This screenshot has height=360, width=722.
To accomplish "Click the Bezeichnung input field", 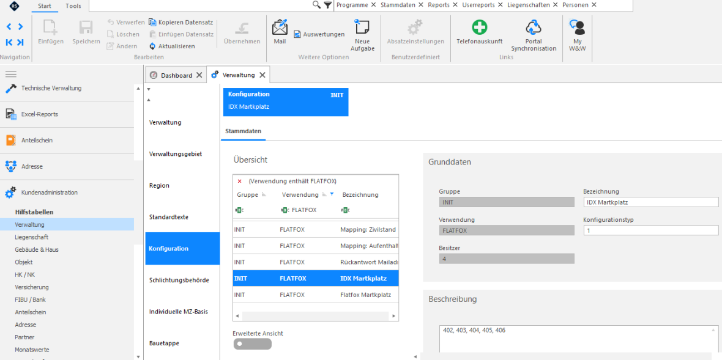I will pyautogui.click(x=650, y=202).
